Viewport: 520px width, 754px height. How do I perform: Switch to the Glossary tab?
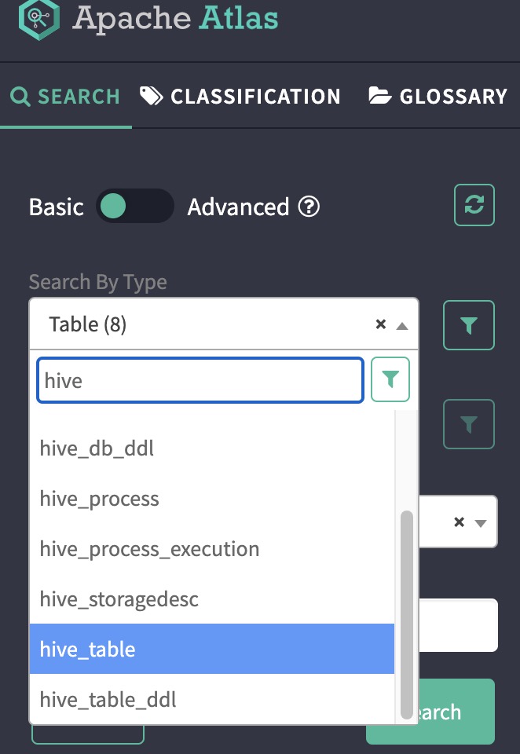438,96
